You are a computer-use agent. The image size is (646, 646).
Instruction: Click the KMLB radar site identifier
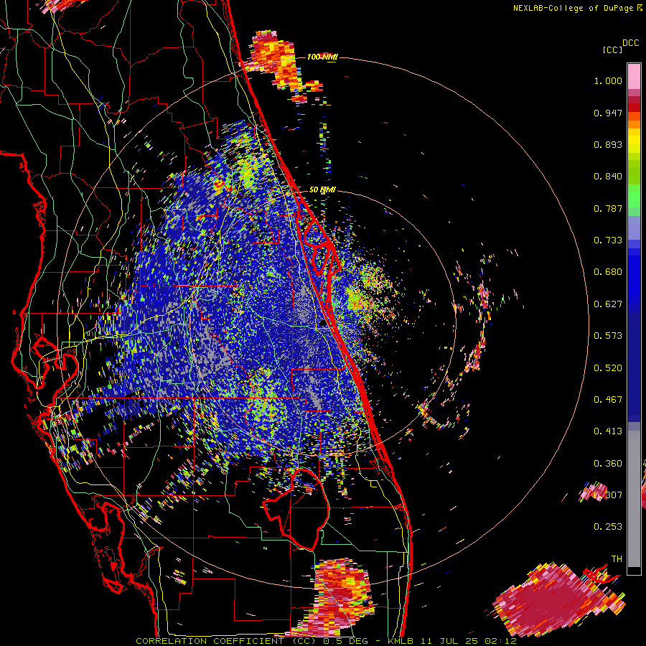(x=402, y=641)
